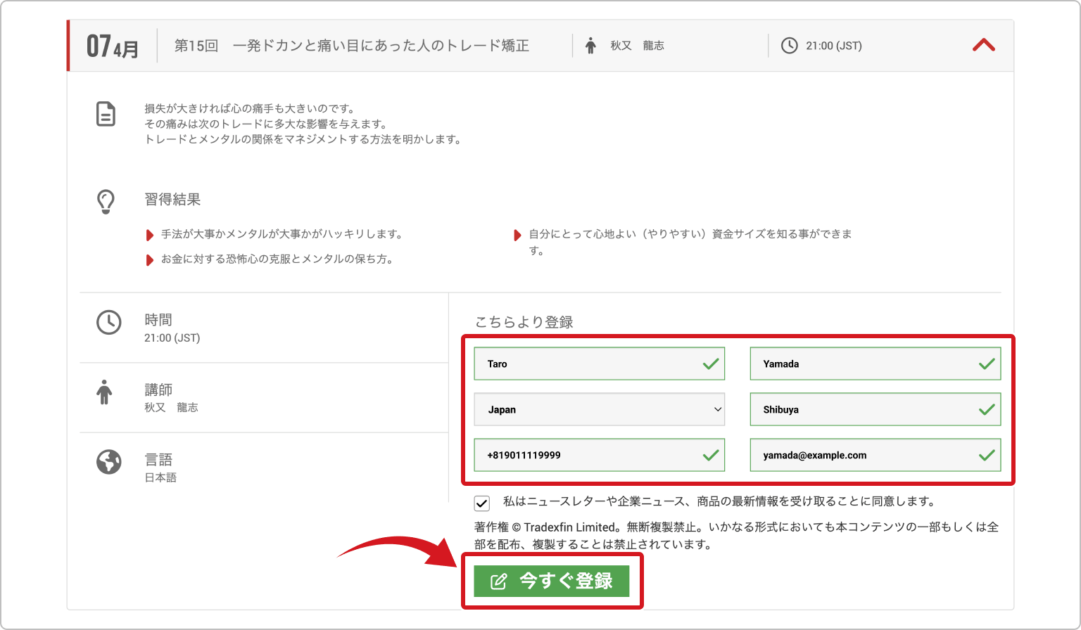This screenshot has width=1081, height=630.
Task: Collapse the seminar panel with the red chevron
Action: (984, 45)
